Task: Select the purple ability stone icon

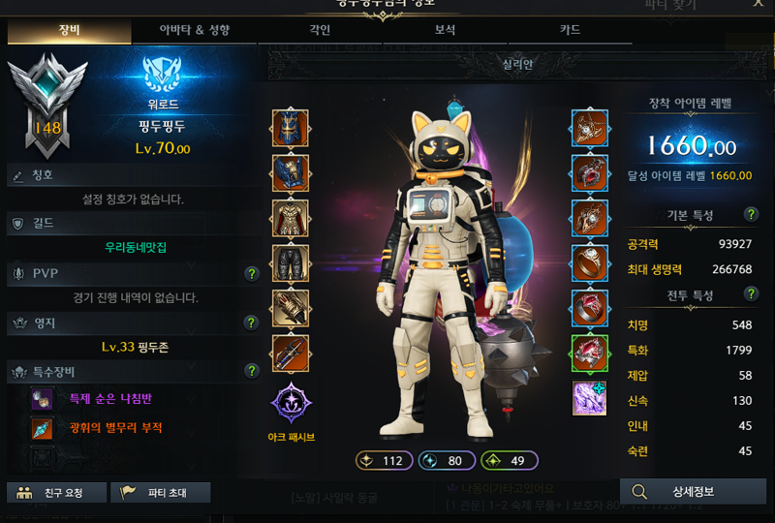Action: click(589, 398)
